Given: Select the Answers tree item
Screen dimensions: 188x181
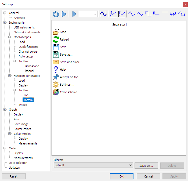Looking at the screenshot, I should click(19, 18).
